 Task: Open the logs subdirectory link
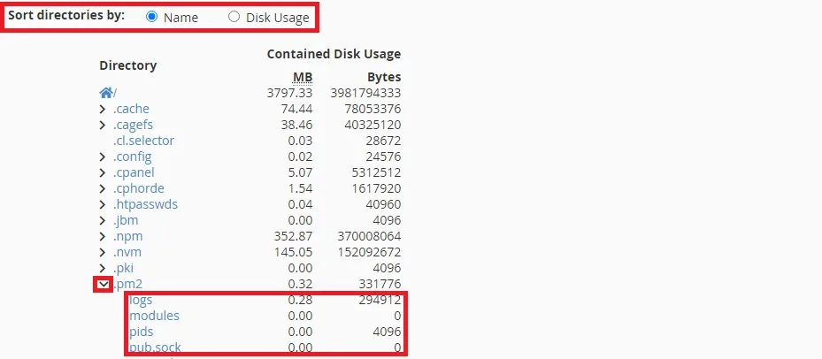(x=141, y=300)
